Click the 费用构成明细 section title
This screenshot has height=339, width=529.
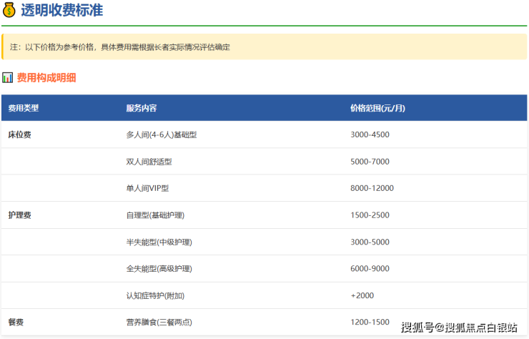46,77
